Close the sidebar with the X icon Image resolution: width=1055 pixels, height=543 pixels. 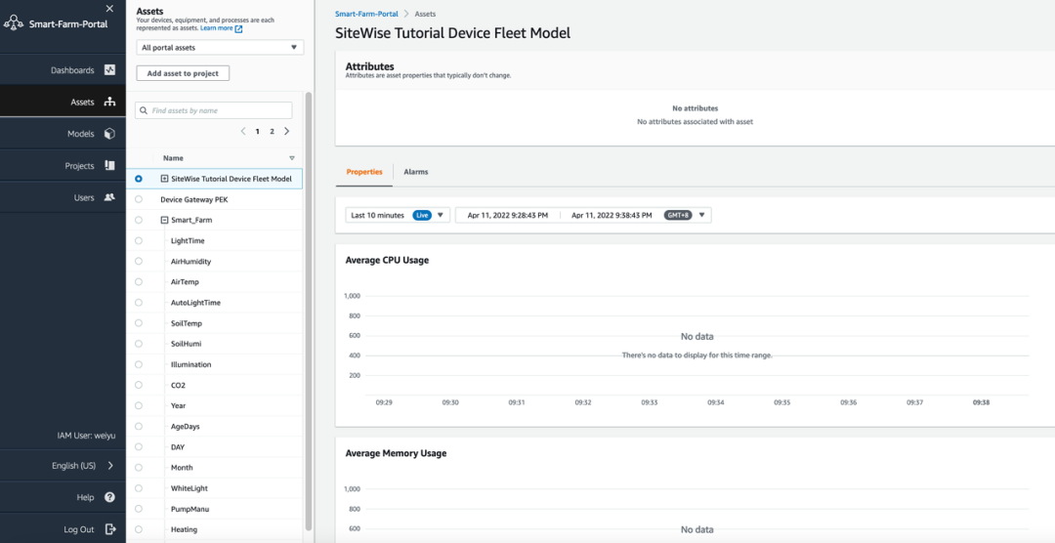tap(109, 8)
